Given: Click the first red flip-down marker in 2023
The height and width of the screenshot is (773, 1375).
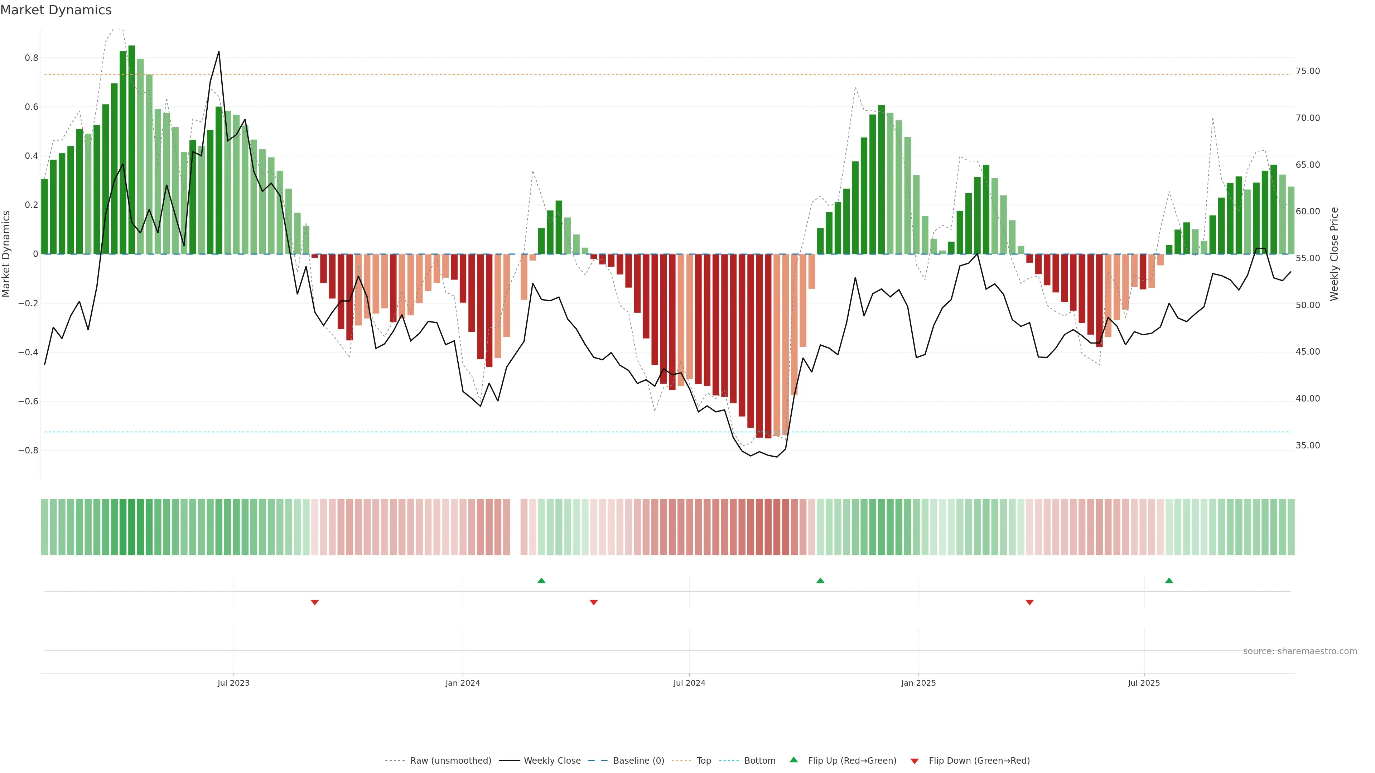Looking at the screenshot, I should click(315, 602).
